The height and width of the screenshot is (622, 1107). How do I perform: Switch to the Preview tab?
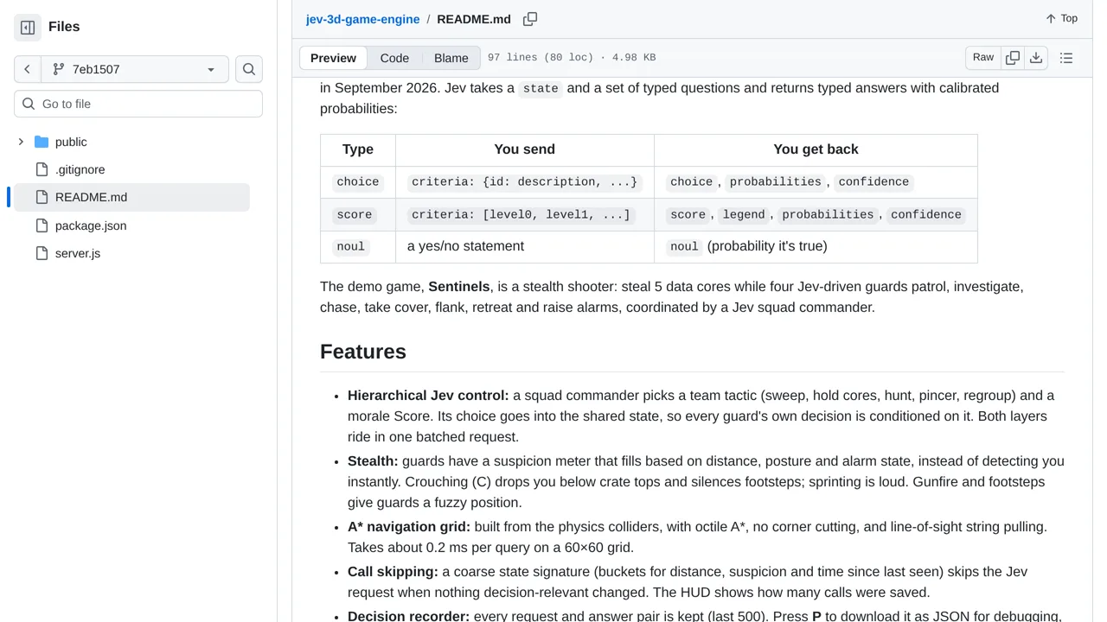pos(333,58)
